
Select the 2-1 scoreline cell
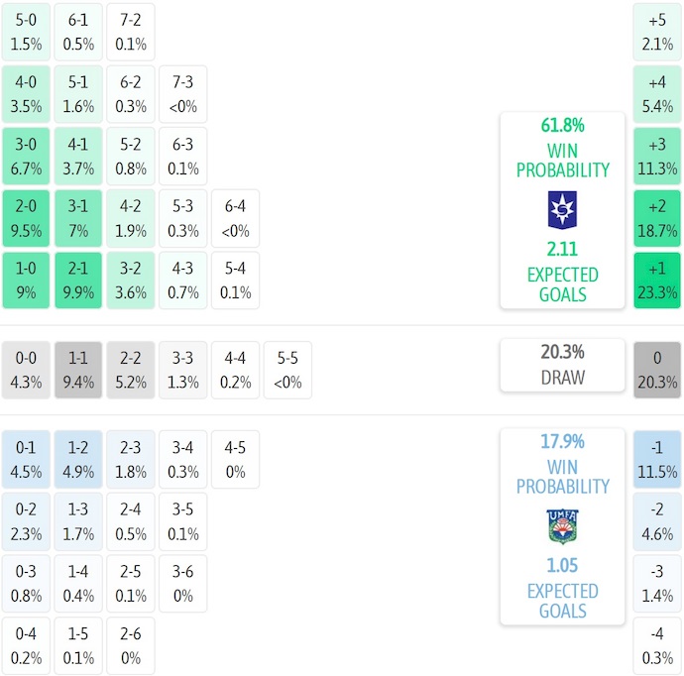(x=78, y=282)
